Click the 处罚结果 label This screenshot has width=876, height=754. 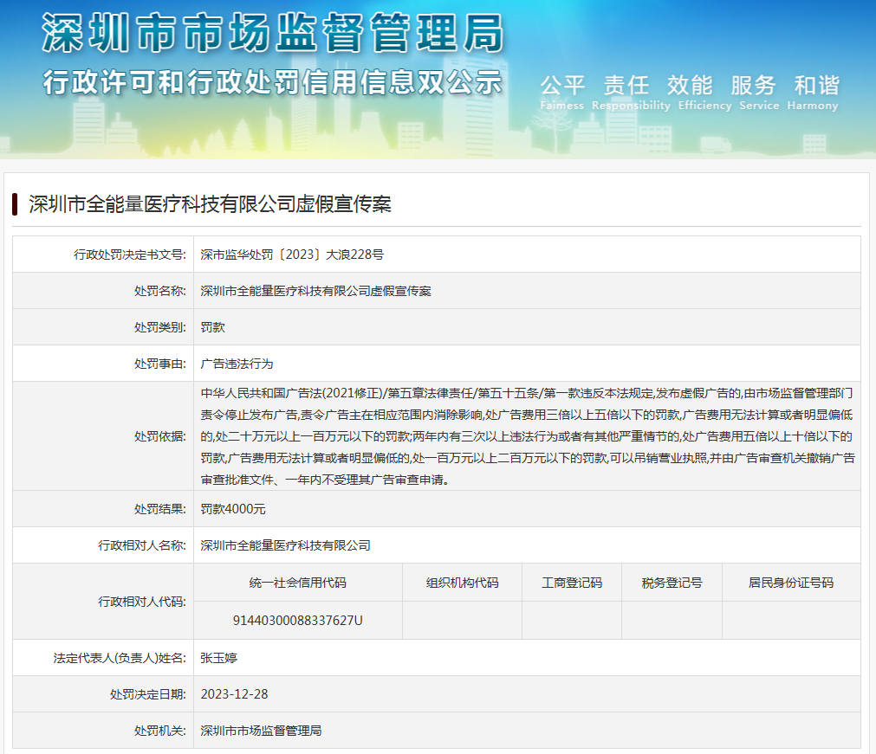159,508
